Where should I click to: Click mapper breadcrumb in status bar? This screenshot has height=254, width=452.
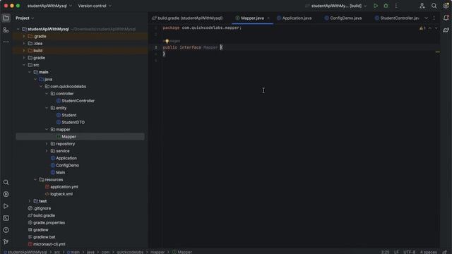[157, 252]
